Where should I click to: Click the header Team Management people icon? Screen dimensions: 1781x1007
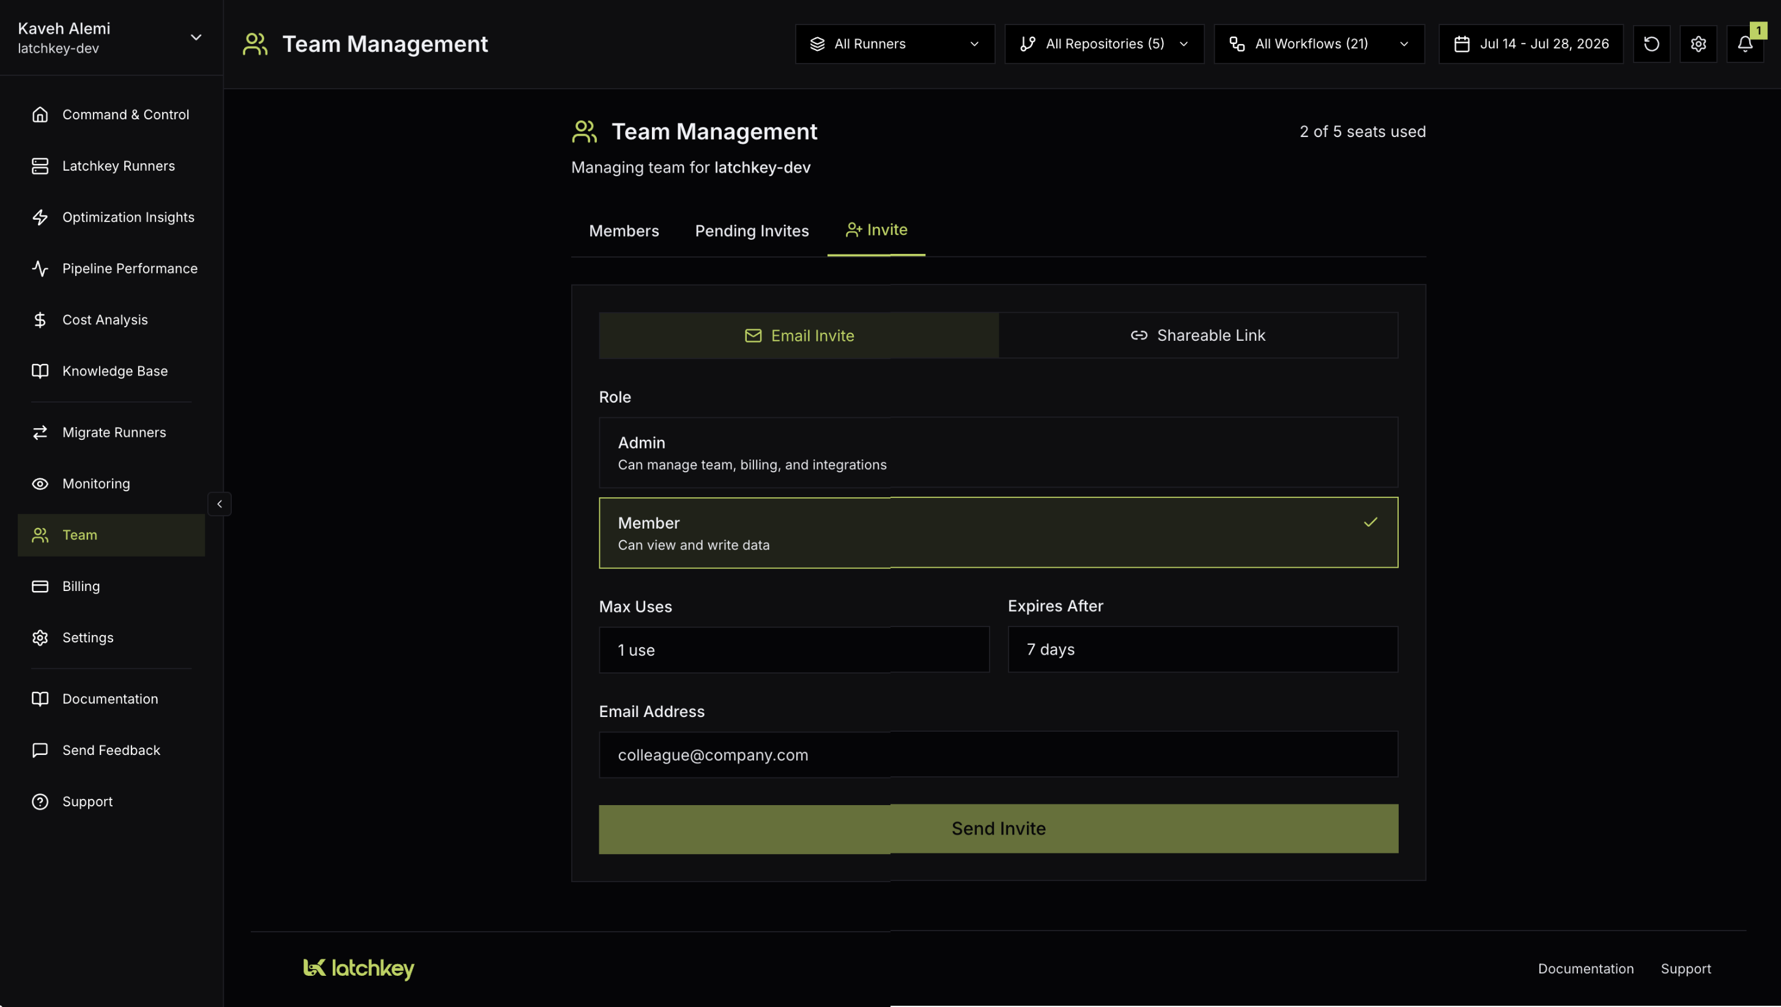(x=255, y=43)
